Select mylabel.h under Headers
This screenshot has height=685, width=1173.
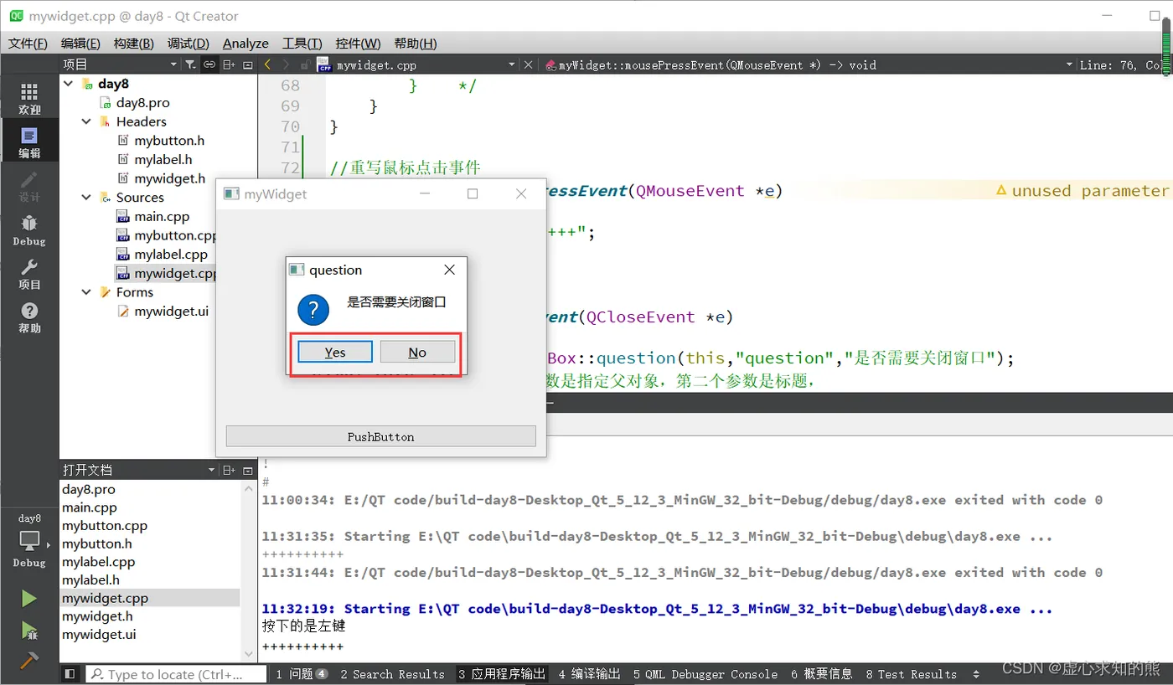pyautogui.click(x=163, y=159)
